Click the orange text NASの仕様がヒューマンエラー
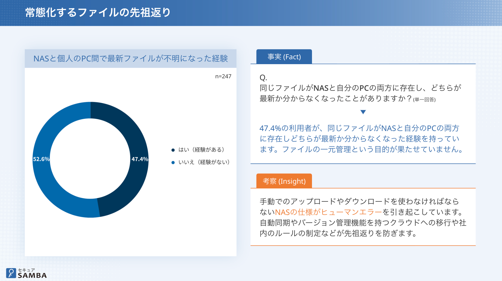Screen dimensions: 502x281 329,212
